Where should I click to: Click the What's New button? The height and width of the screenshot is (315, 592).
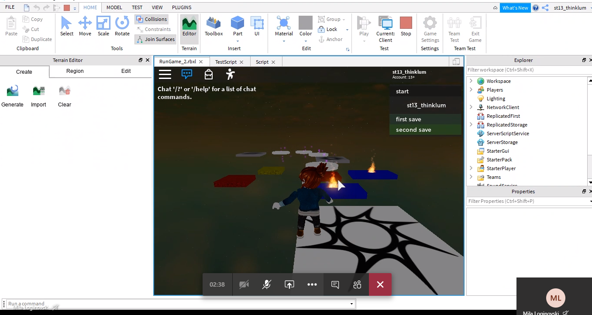(x=515, y=8)
